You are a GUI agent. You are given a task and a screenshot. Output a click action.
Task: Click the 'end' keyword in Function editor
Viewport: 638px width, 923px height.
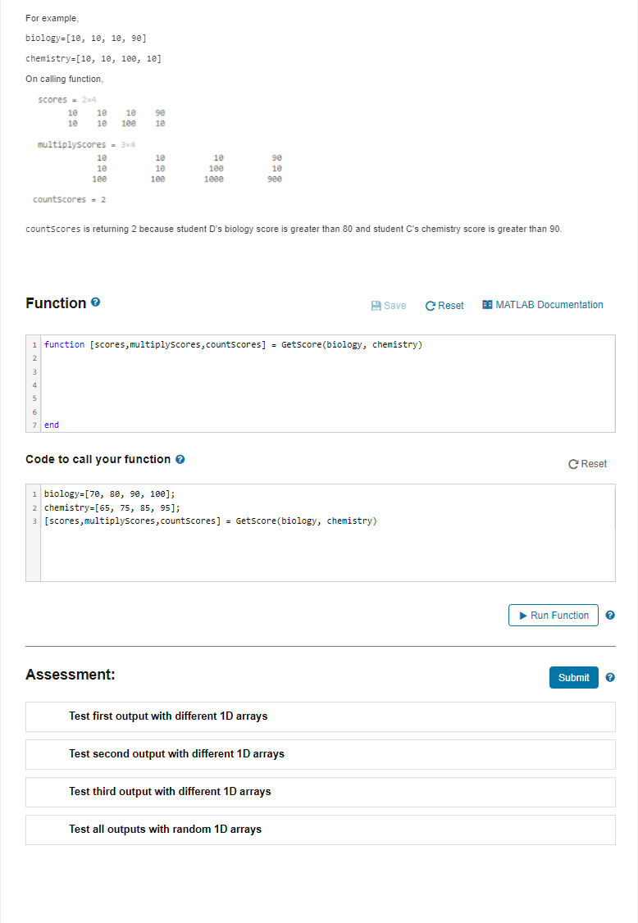[x=51, y=425]
